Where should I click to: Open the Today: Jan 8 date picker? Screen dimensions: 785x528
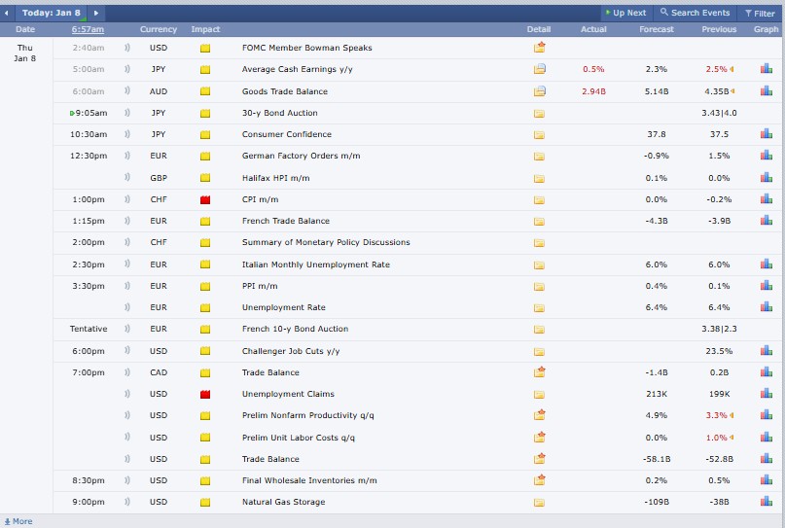coord(53,13)
